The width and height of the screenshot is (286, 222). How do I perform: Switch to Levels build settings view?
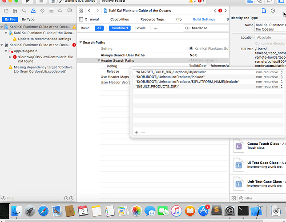pos(141,28)
